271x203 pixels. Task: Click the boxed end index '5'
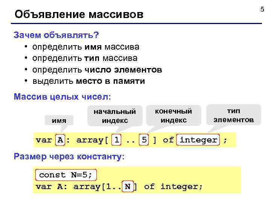[x=144, y=139]
